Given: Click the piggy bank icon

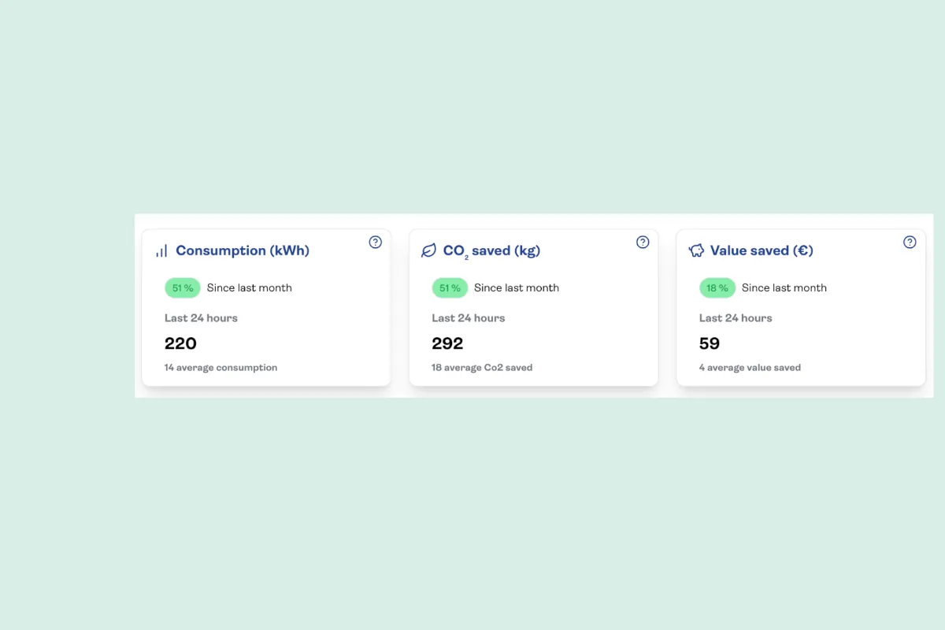Looking at the screenshot, I should pos(696,250).
